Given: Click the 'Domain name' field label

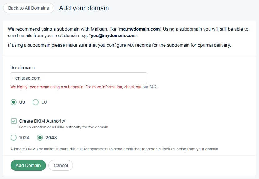Looking at the screenshot, I should [x=23, y=67].
